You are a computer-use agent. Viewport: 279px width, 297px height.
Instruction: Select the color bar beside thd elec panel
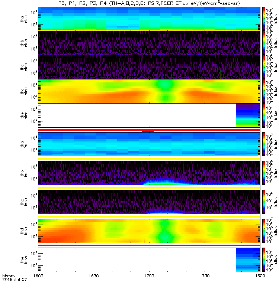[x=264, y=91]
